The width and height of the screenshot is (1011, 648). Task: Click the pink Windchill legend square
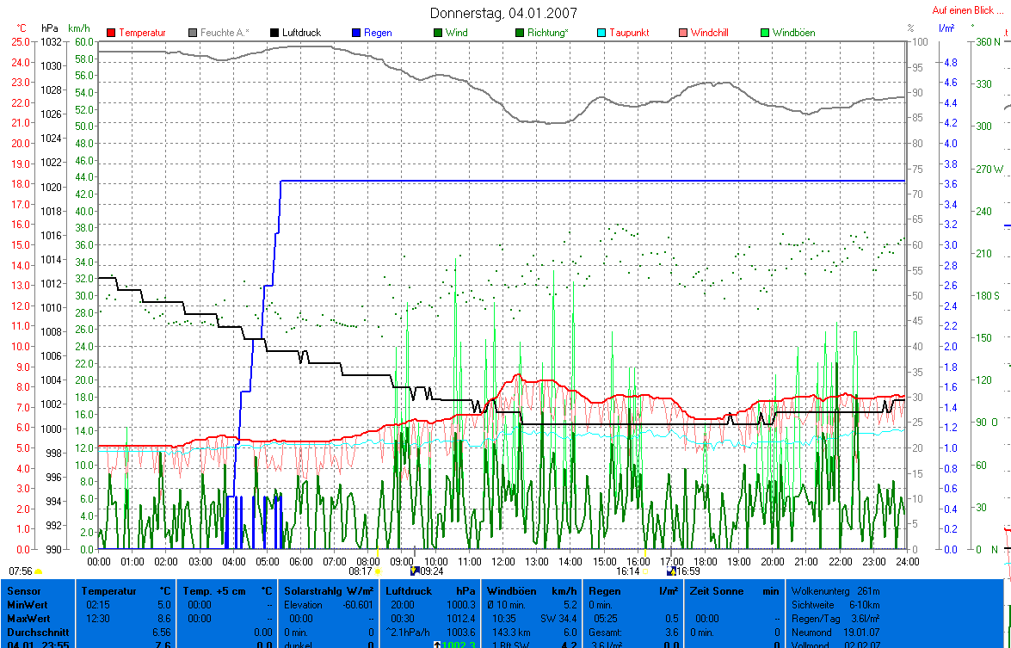[683, 33]
